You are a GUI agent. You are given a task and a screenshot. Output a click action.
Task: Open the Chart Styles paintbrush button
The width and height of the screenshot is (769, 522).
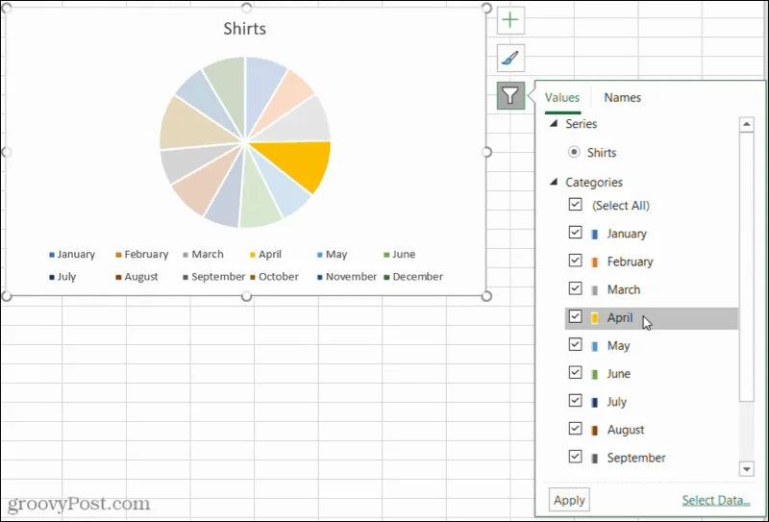(510, 59)
